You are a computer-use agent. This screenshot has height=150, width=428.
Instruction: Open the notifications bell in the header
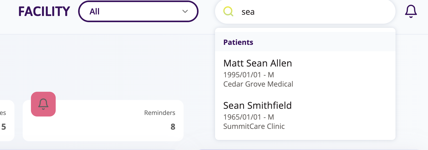411,12
